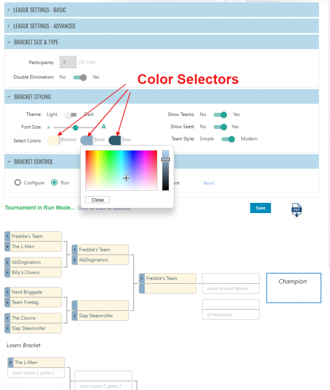Click the Participants number field
The width and height of the screenshot is (330, 390).
[x=68, y=62]
